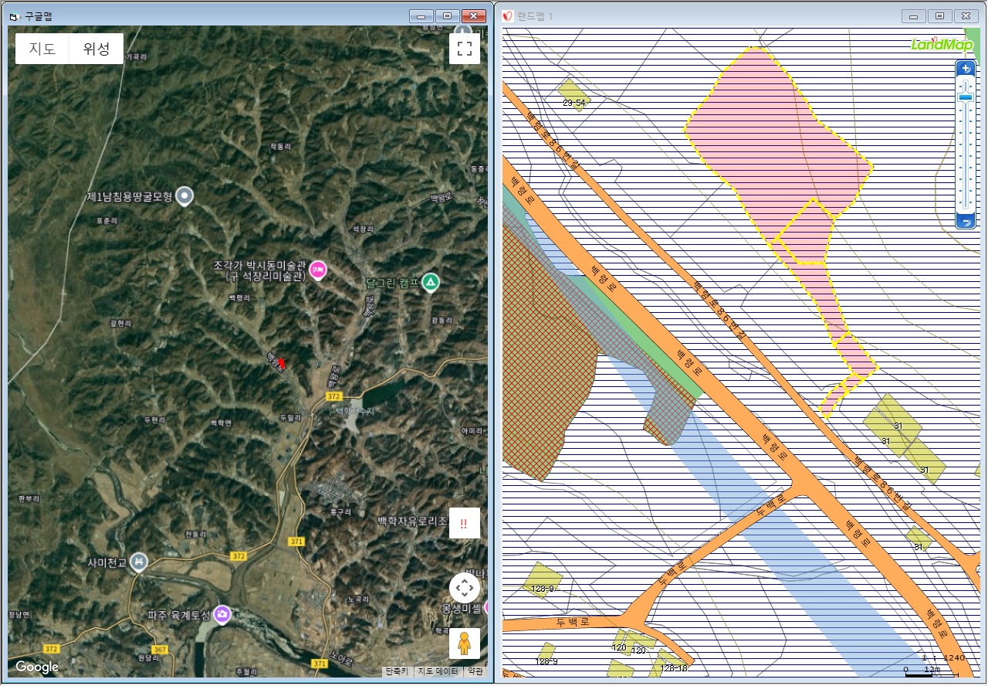Zoom in with LandMap plus button
Image resolution: width=988 pixels, height=686 pixels.
pyautogui.click(x=966, y=68)
